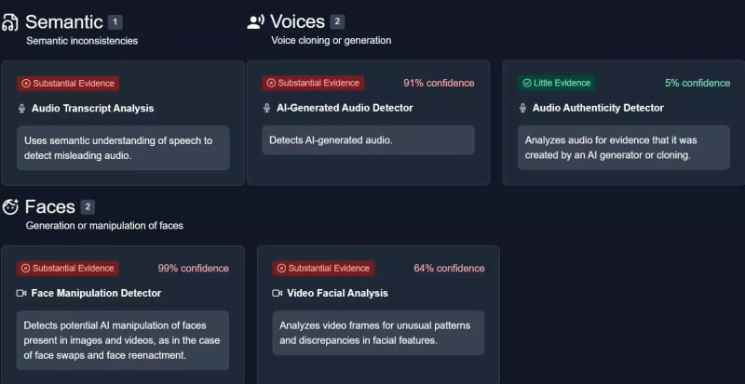Click microphone icon beside Audio Authenticity Detector
Viewport: 745px width, 384px height.
coord(523,108)
